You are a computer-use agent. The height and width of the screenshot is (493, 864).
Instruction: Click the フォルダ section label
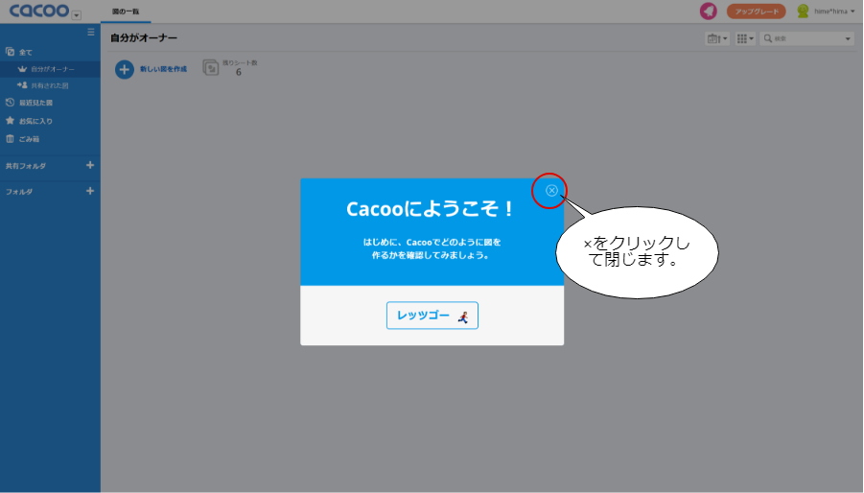click(19, 192)
